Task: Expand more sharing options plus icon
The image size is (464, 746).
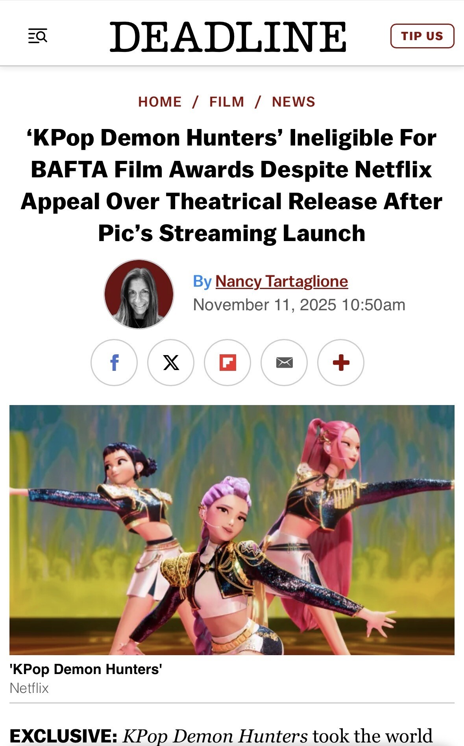Action: 341,362
